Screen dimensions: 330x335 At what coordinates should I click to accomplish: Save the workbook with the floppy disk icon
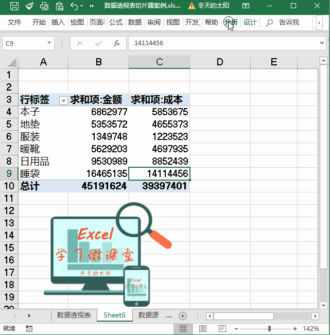tap(14, 6)
